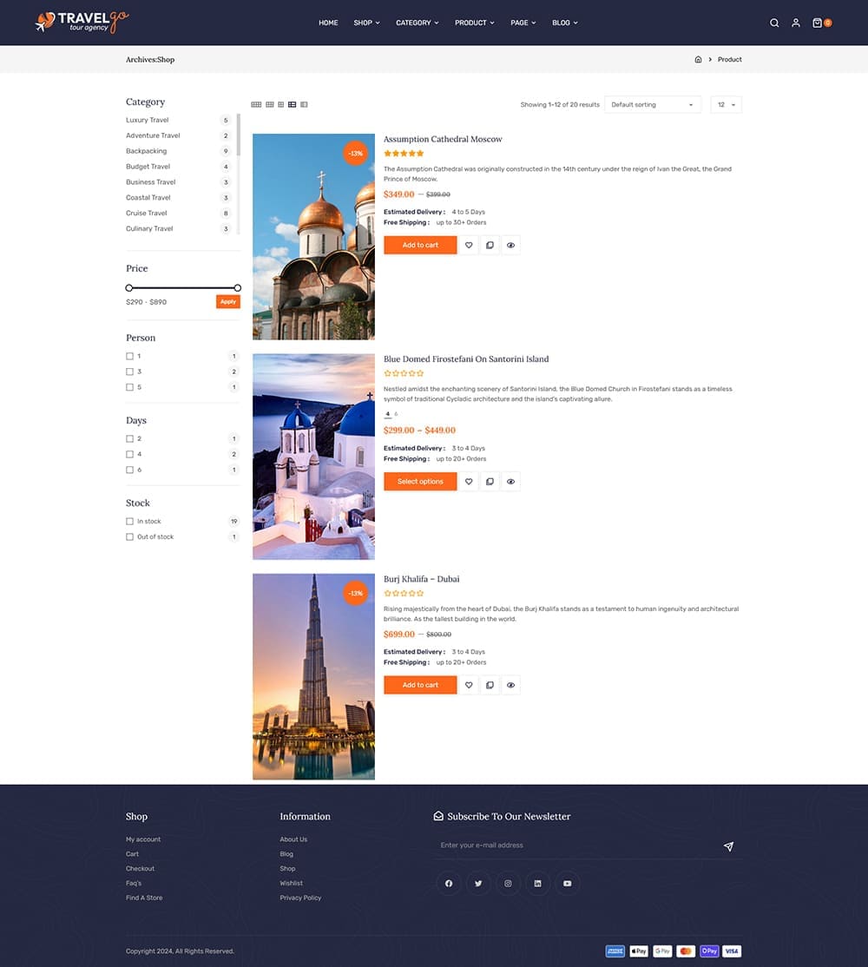Open the Instagram social icon in footer
Image resolution: width=868 pixels, height=967 pixels.
(x=508, y=884)
